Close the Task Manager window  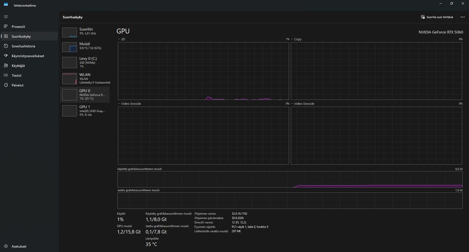coord(463,3)
